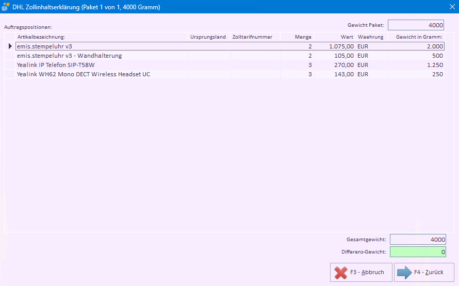The image size is (459, 286).
Task: Click row header of Wandhalterung row
Action: tap(10, 56)
